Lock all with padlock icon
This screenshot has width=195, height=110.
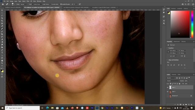(x=179, y=84)
